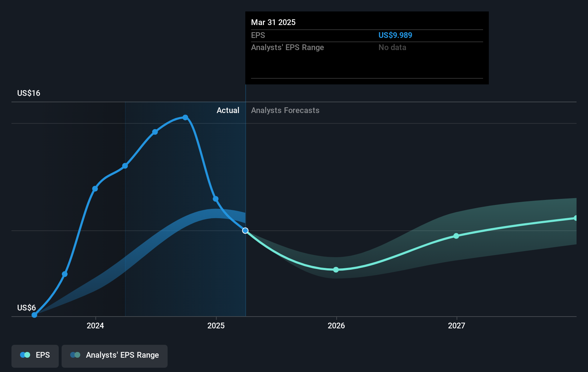Viewport: 588px width, 372px height.
Task: Click the 'Mar 31 2025' tooltip date
Action: tap(273, 22)
